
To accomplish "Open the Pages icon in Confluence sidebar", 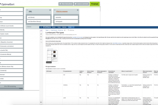I will coord(41,34).
